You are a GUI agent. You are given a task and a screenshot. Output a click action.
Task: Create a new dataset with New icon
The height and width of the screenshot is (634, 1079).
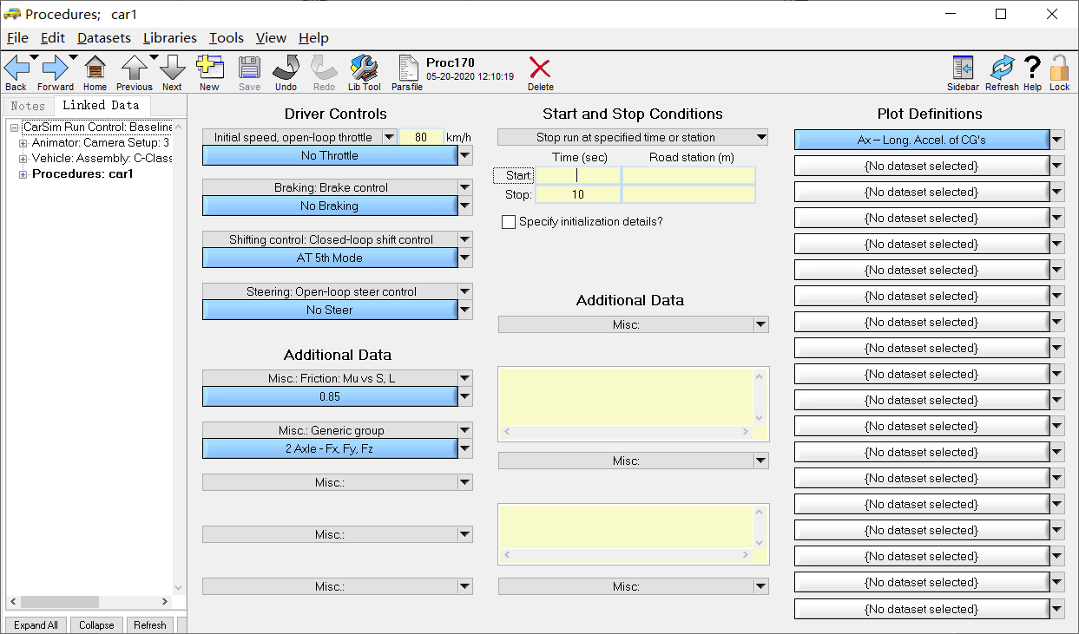point(209,69)
